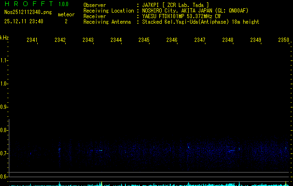
Task: Click the 1.0.0 version number
Action: [x=63, y=5]
